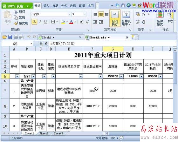178x142 pixels.
Task: Apply the yellow fill color bucket
Action: [x=63, y=22]
